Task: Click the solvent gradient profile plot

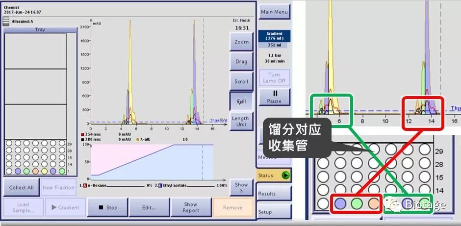Action: 153,162
